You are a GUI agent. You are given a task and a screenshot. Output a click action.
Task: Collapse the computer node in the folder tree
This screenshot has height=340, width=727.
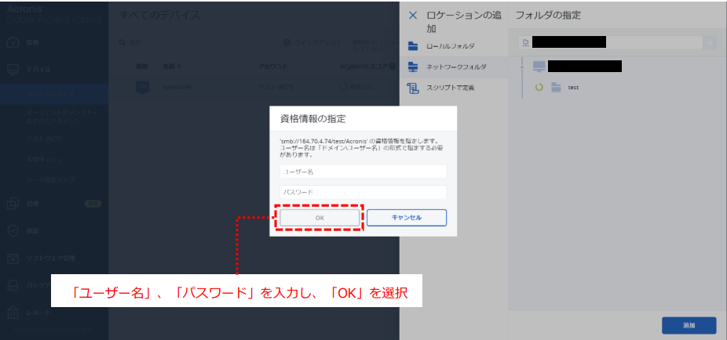523,67
